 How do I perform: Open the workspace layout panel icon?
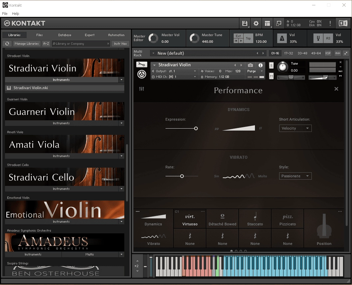point(267,23)
